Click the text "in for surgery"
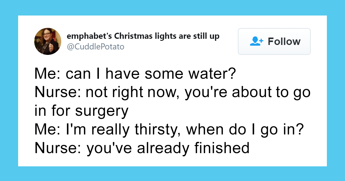The height and width of the screenshot is (181, 345). tap(81, 111)
